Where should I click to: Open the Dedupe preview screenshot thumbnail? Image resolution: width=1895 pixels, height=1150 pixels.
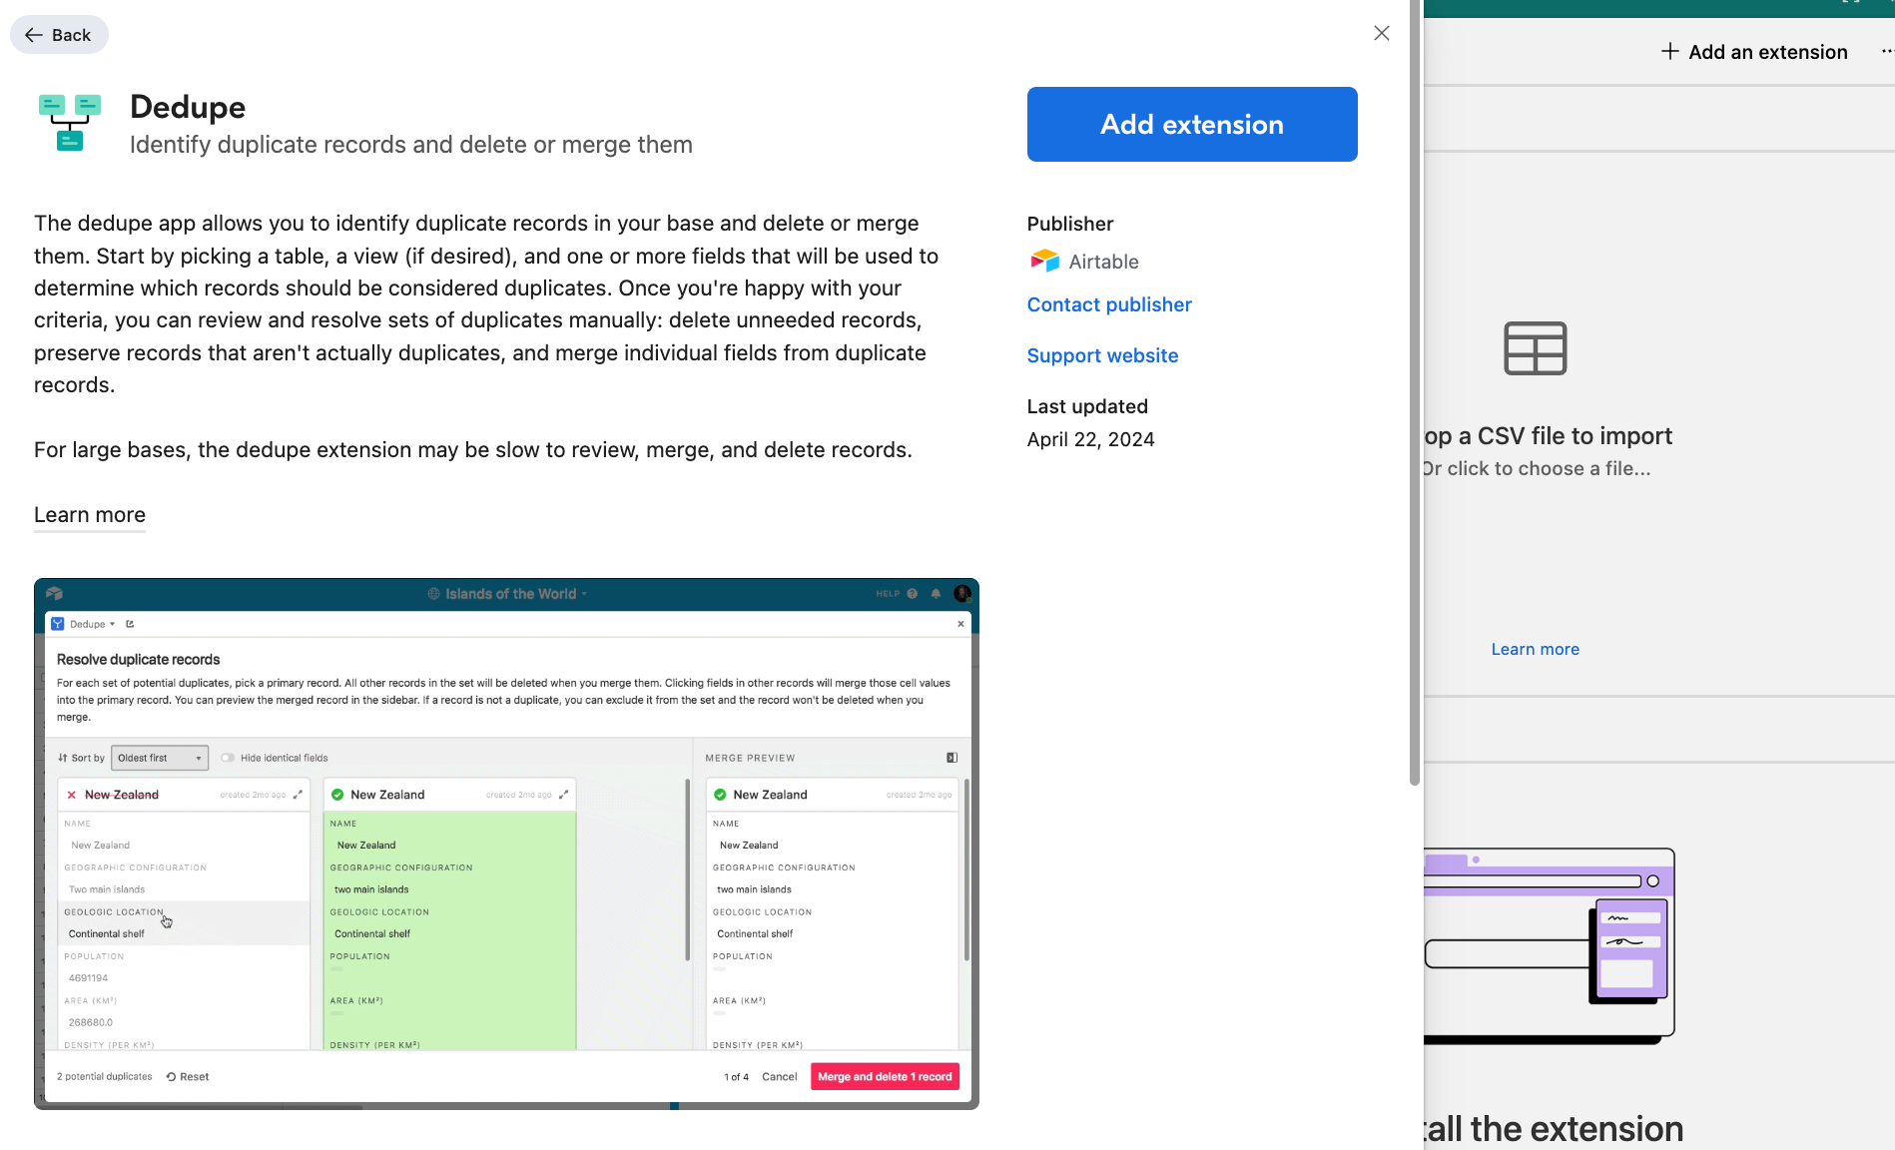(x=506, y=844)
